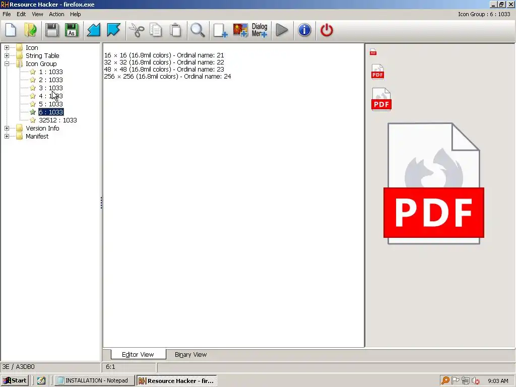Switch to INSTALLATION - Notepad taskbar button
This screenshot has height=387, width=516.
(x=94, y=381)
